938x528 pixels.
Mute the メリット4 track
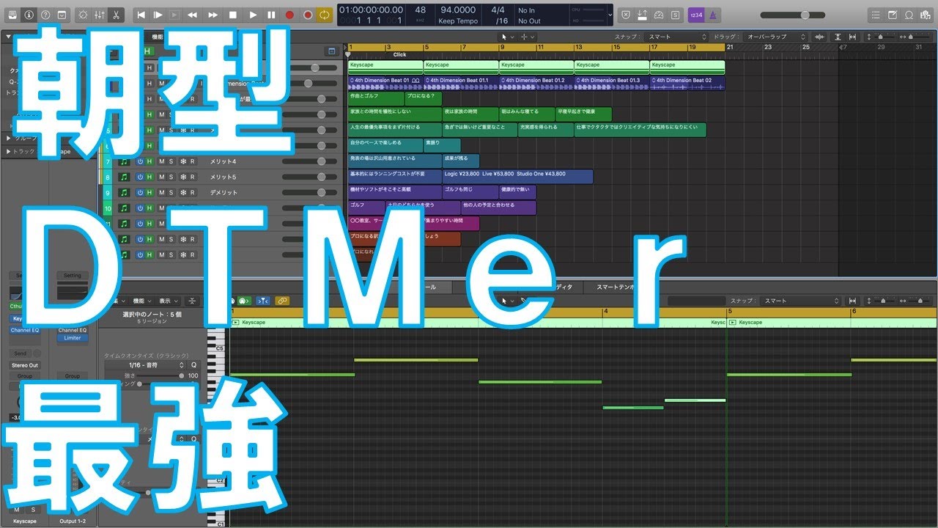click(162, 161)
